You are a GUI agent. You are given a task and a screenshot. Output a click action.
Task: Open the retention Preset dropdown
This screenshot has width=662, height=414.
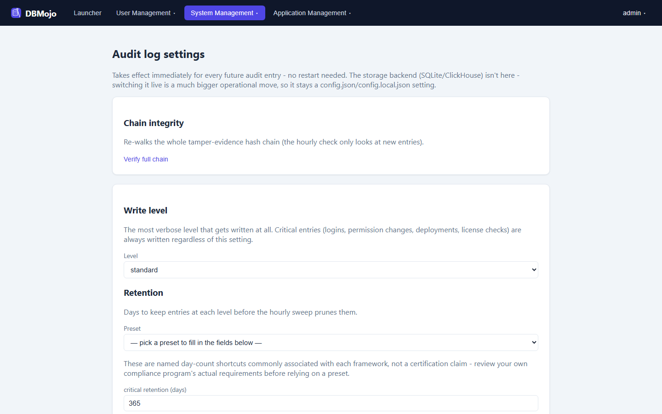point(331,343)
